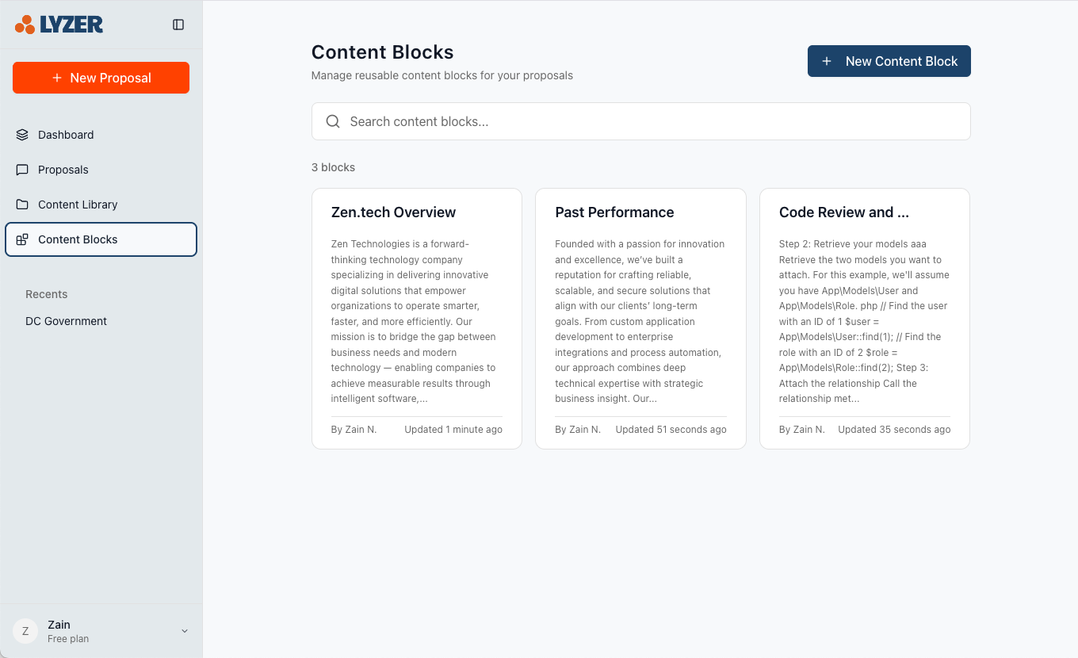Click the New Proposal button
The height and width of the screenshot is (658, 1078).
point(101,78)
